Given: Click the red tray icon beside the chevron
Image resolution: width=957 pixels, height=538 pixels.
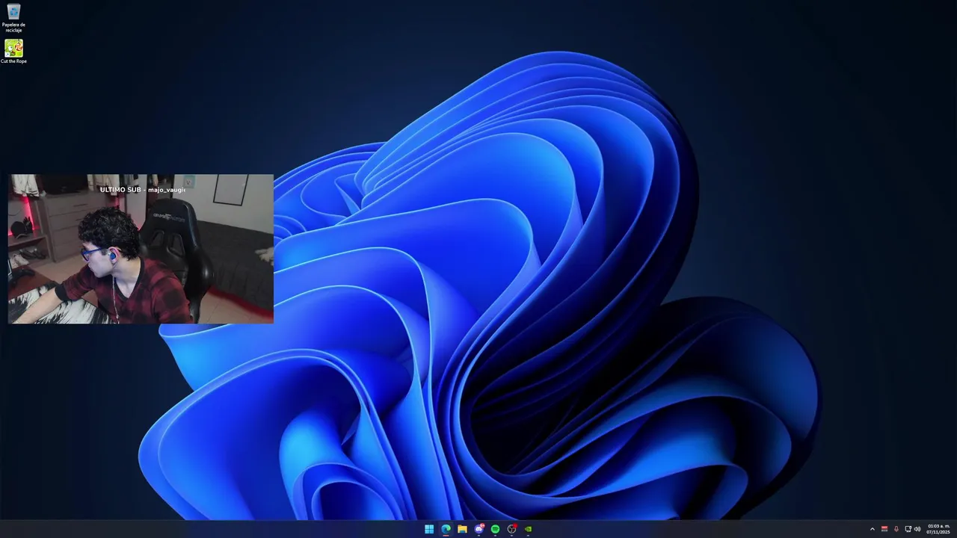Looking at the screenshot, I should [x=884, y=529].
